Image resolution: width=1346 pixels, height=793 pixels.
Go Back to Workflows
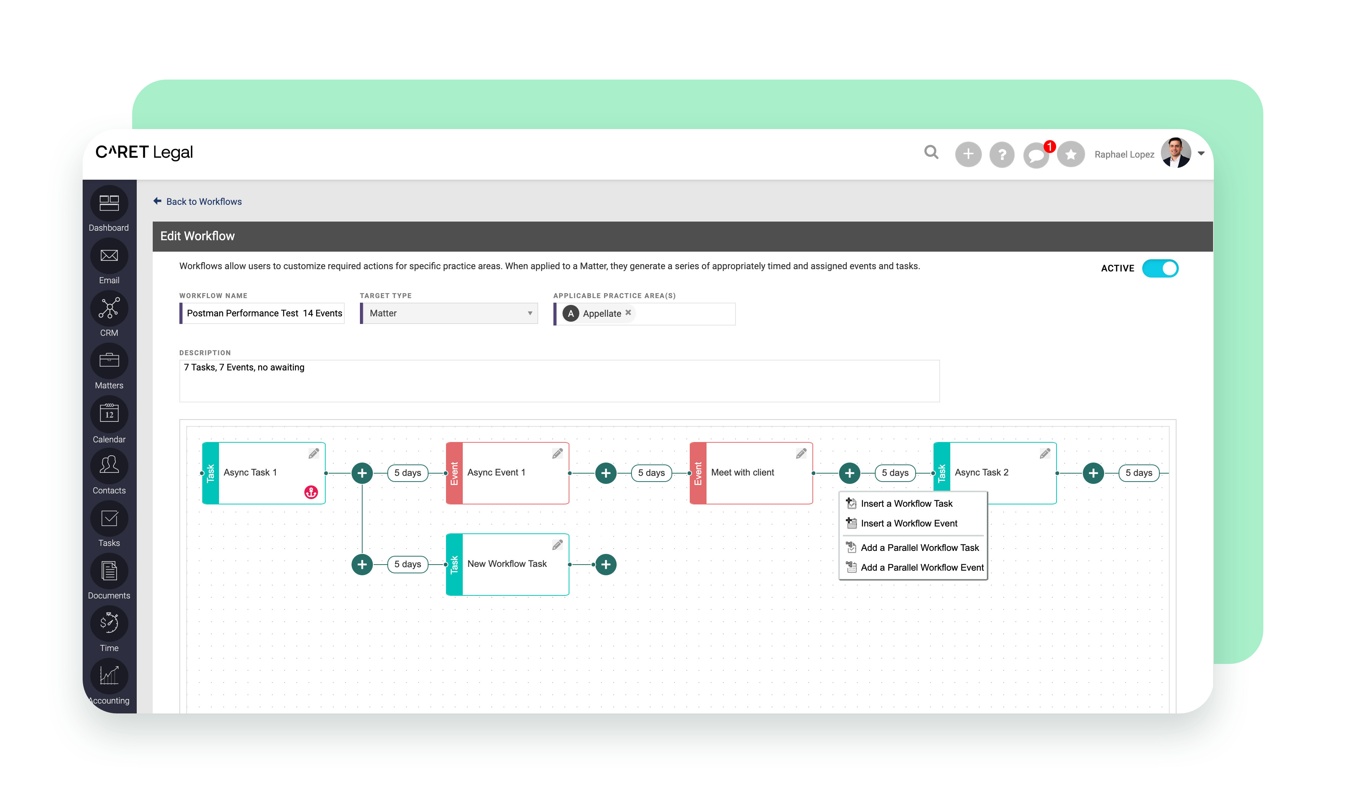[198, 201]
